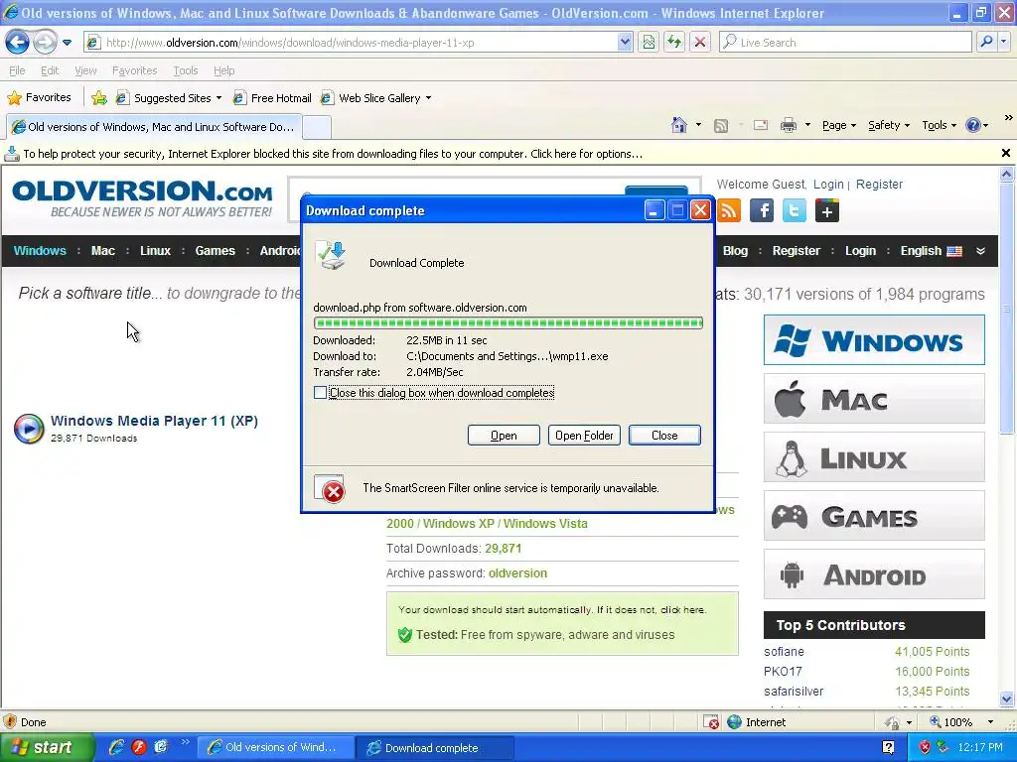Expand the address bar URL dropdown

coord(625,42)
